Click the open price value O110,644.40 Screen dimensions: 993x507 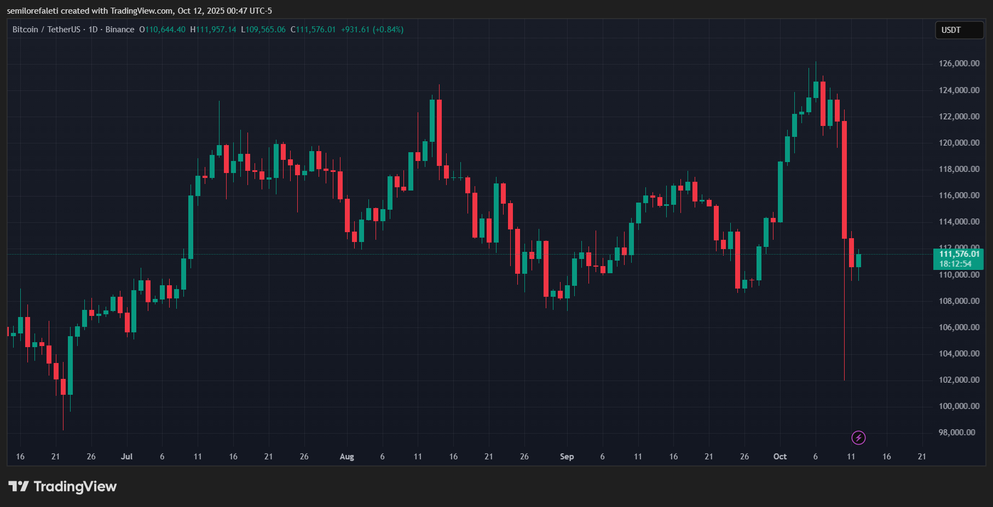pos(163,30)
